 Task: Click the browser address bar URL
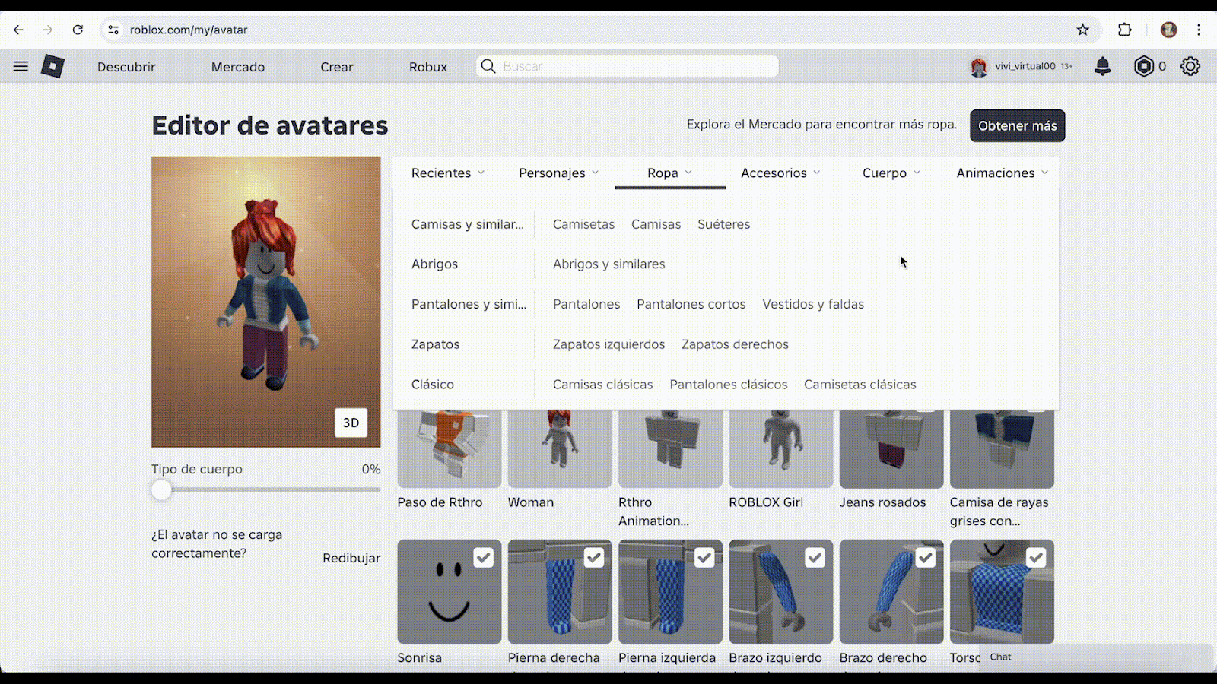[189, 30]
